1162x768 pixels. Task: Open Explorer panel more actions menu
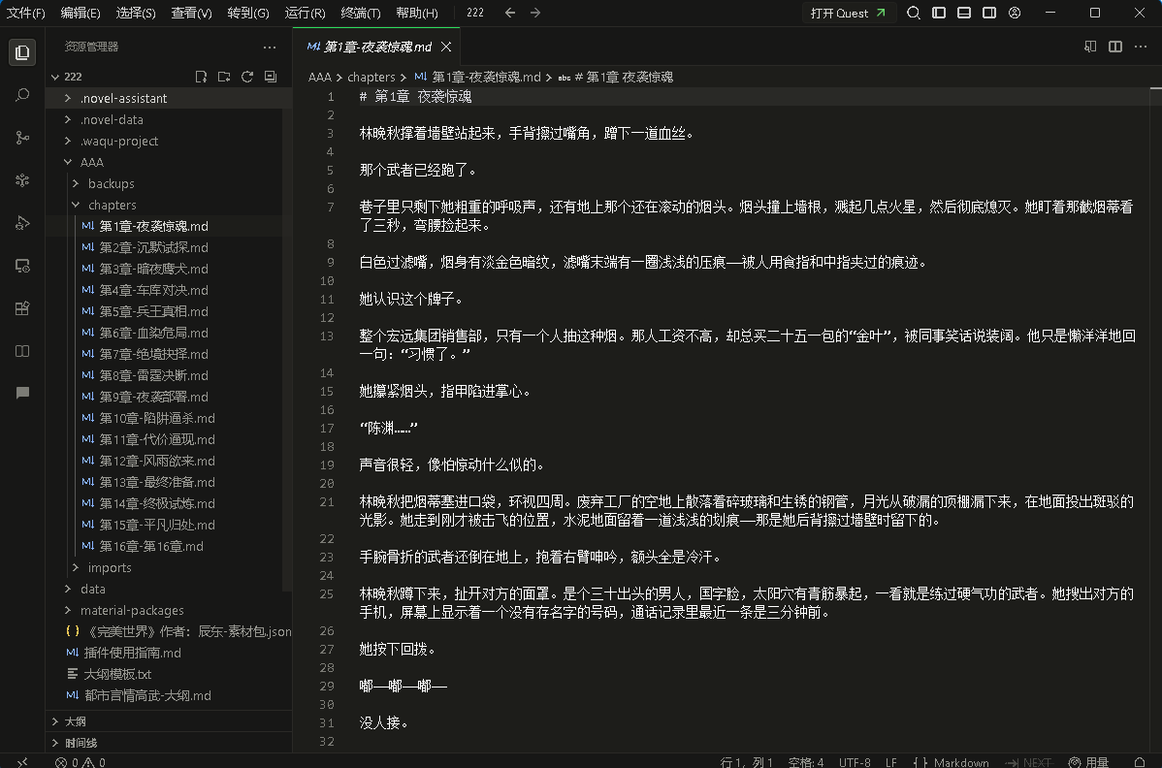click(269, 47)
